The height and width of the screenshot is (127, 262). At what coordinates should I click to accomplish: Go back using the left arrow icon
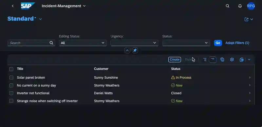[x=13, y=6]
